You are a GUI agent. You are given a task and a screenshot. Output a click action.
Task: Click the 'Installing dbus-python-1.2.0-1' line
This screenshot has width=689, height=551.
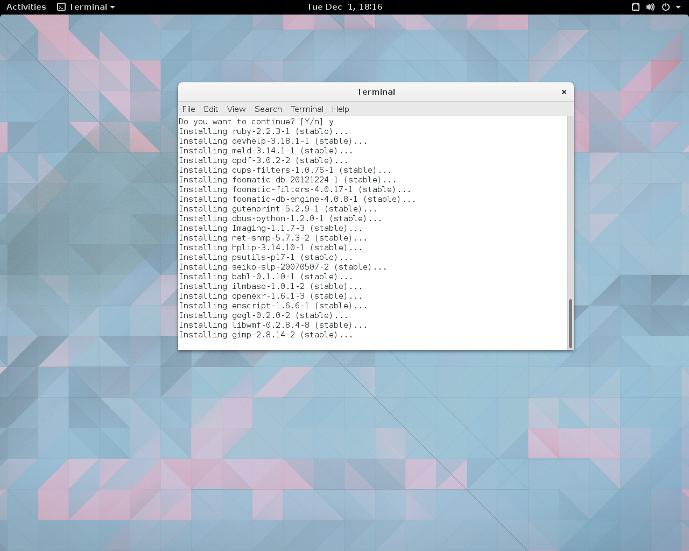coord(280,218)
